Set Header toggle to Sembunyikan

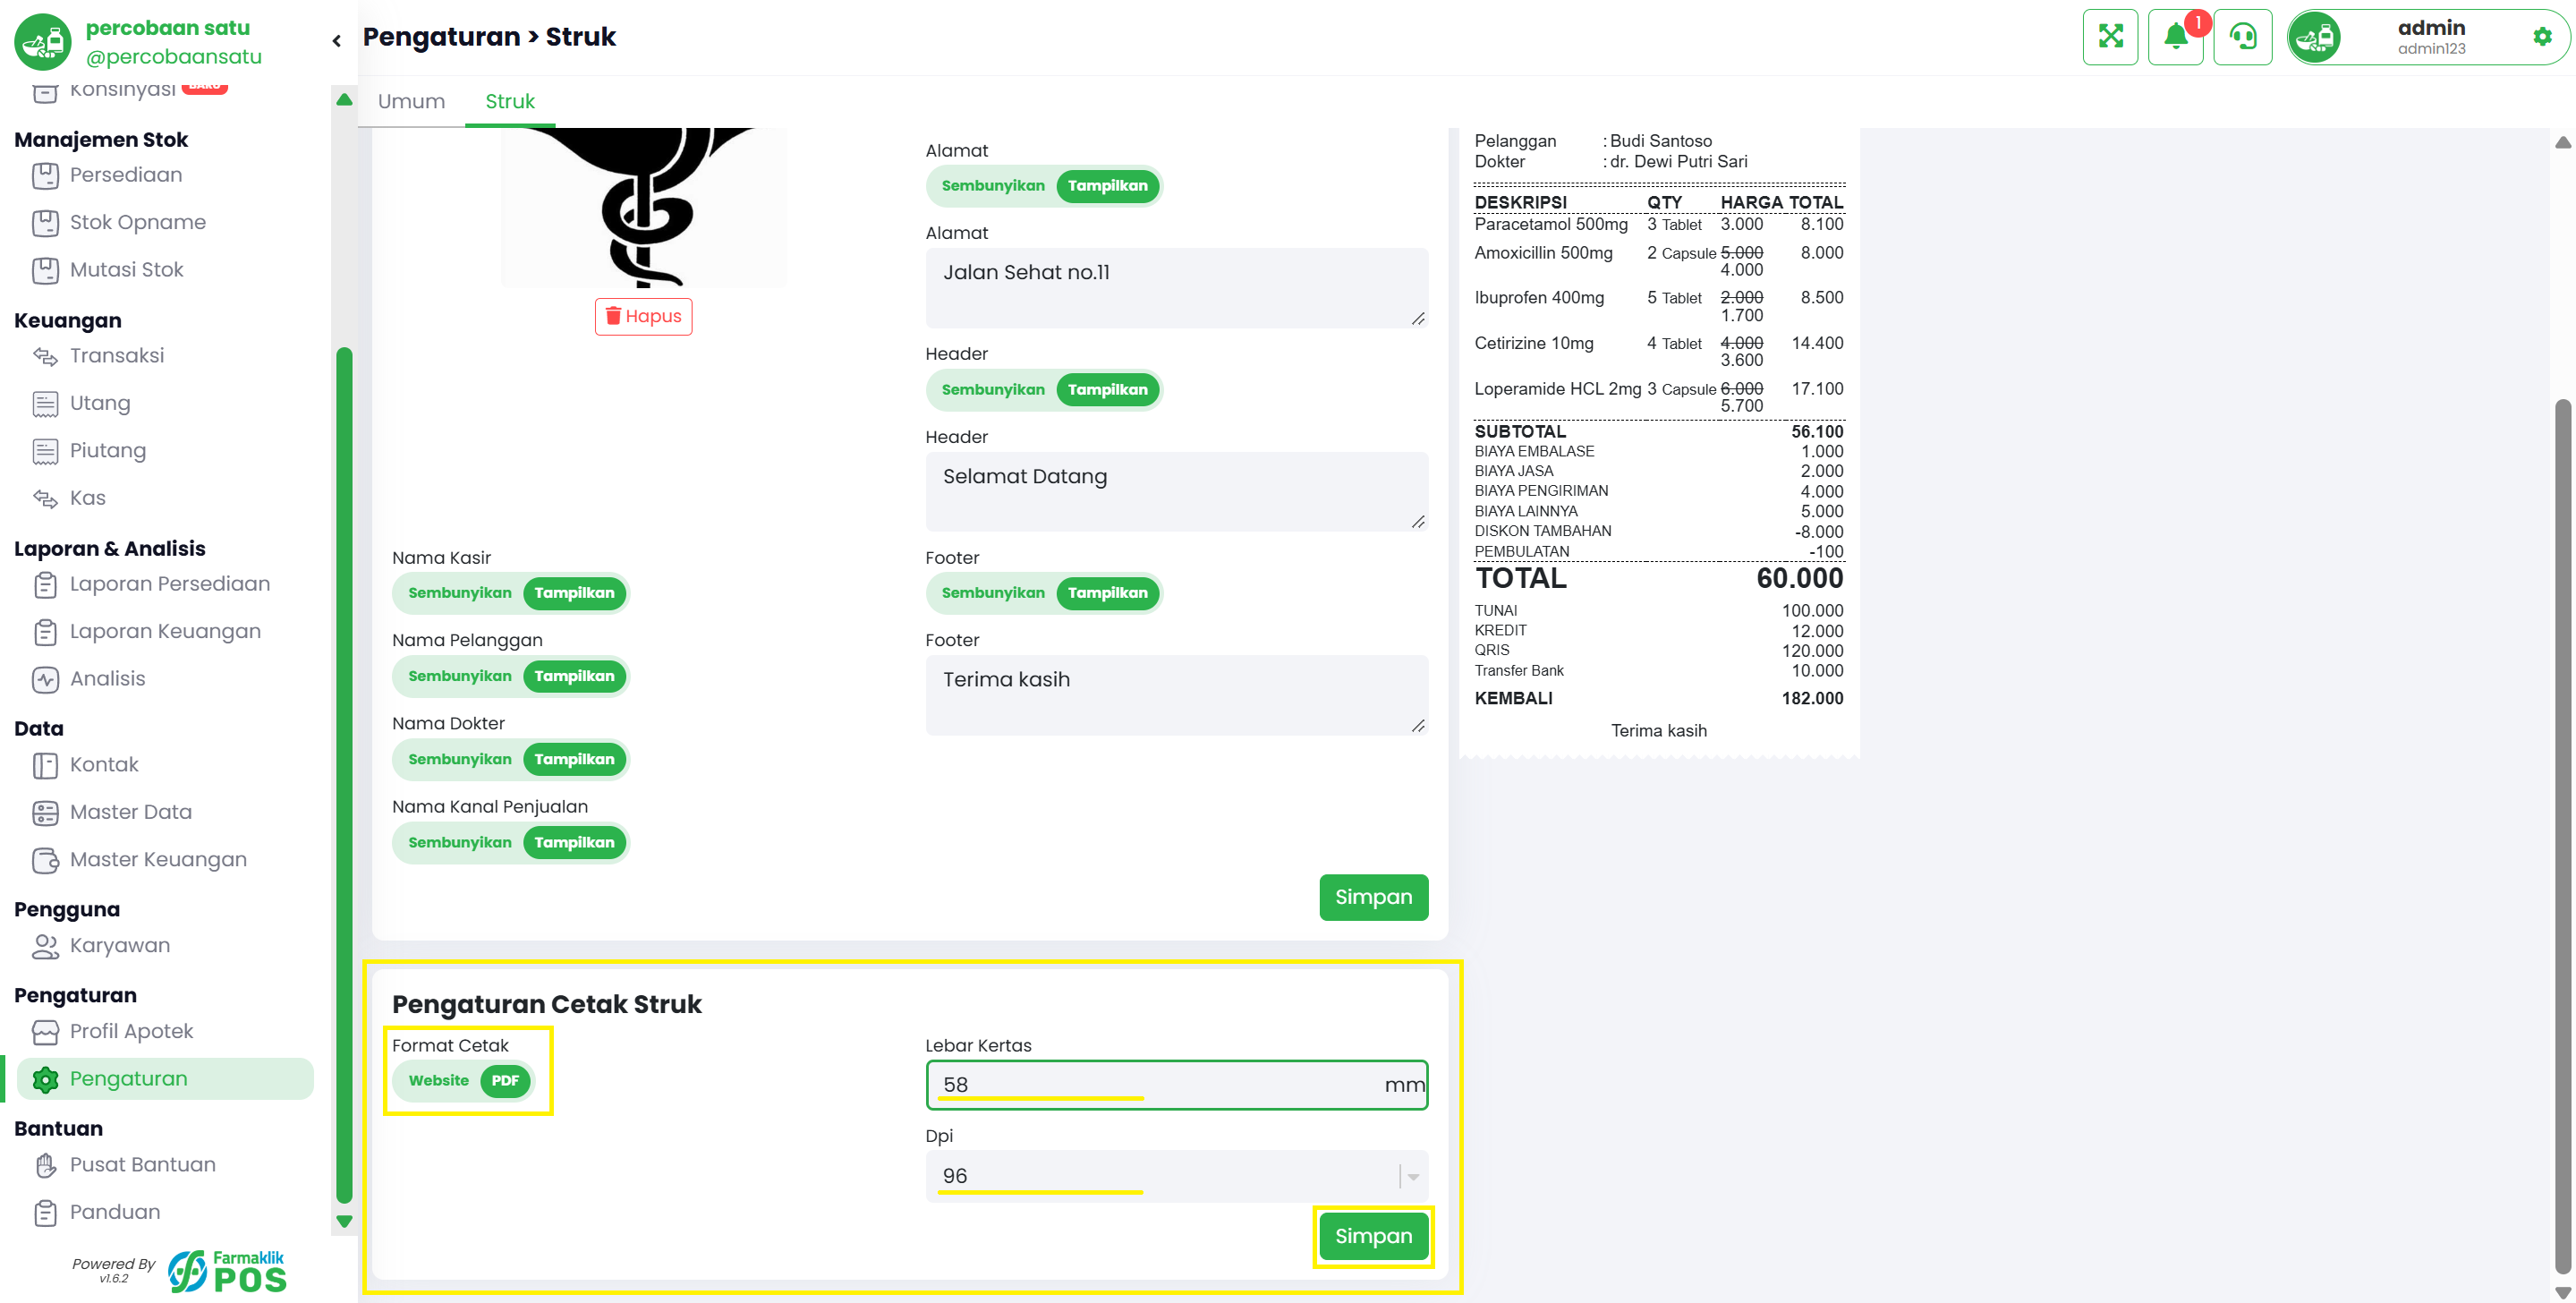tap(992, 390)
